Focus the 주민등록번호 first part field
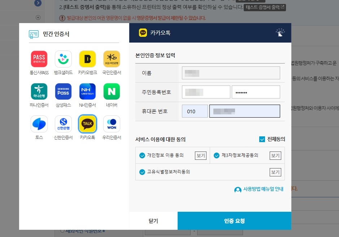 click(x=206, y=92)
